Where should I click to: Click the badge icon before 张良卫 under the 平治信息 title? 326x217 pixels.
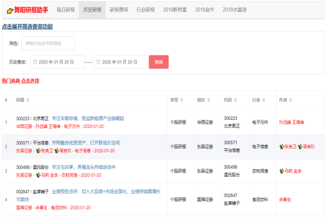coord(38,151)
